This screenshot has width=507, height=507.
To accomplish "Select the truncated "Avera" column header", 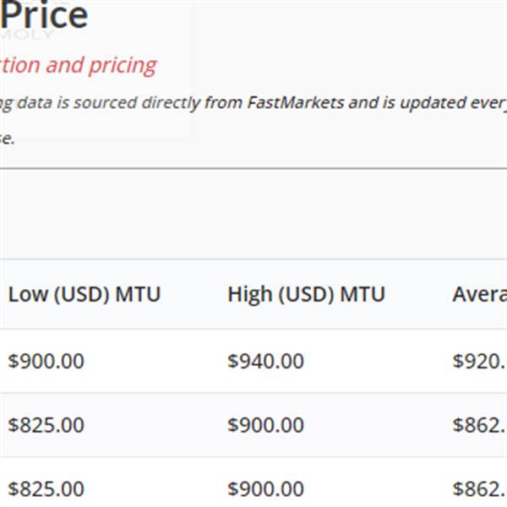I will point(479,294).
